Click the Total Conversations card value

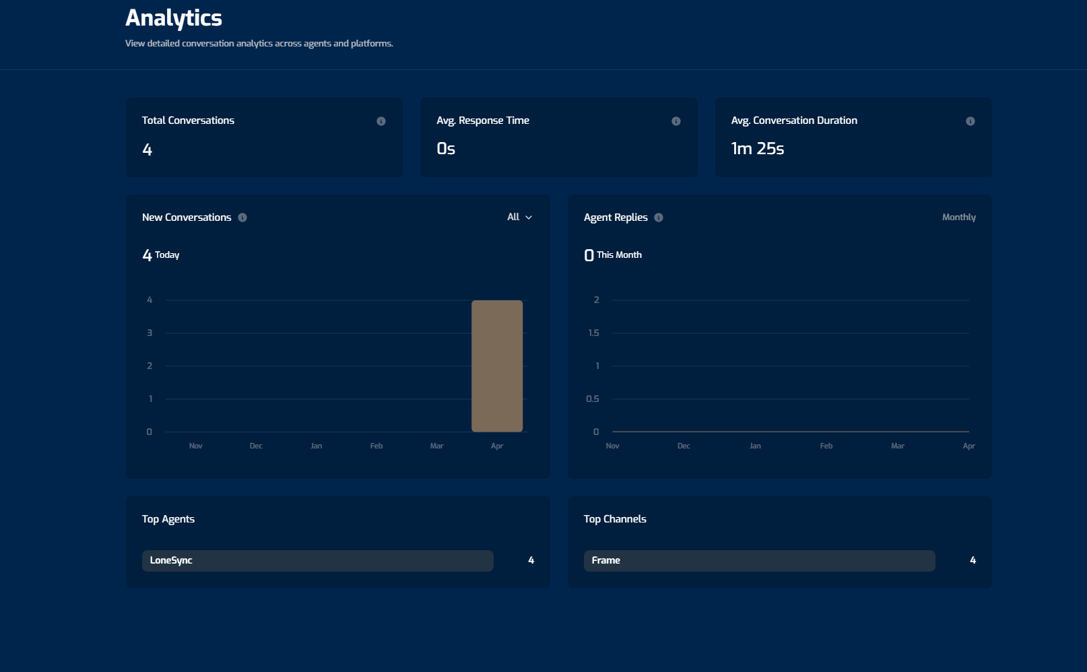147,149
